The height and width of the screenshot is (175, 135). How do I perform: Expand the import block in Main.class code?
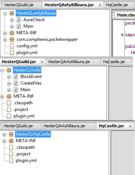[122, 35]
